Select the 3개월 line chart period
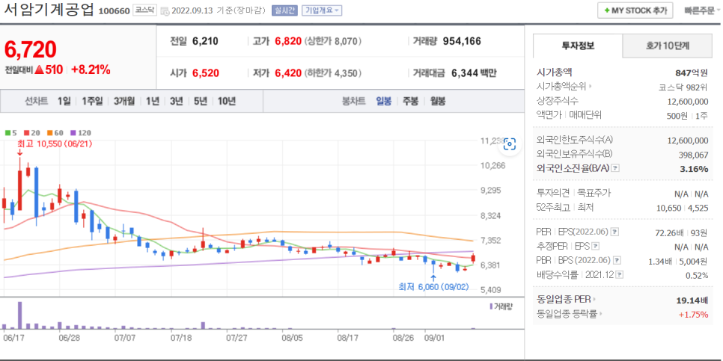Viewport: 723px width, 361px height. point(124,102)
